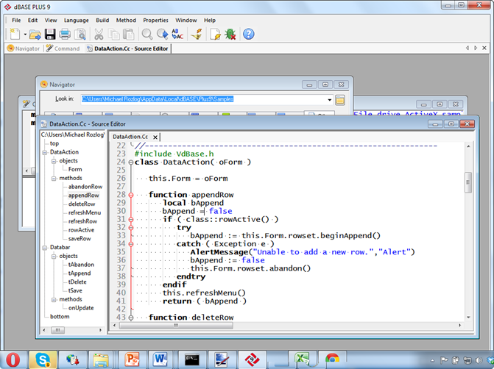Click the Replace text toolbar icon
The height and width of the screenshot is (369, 494).
point(177,34)
